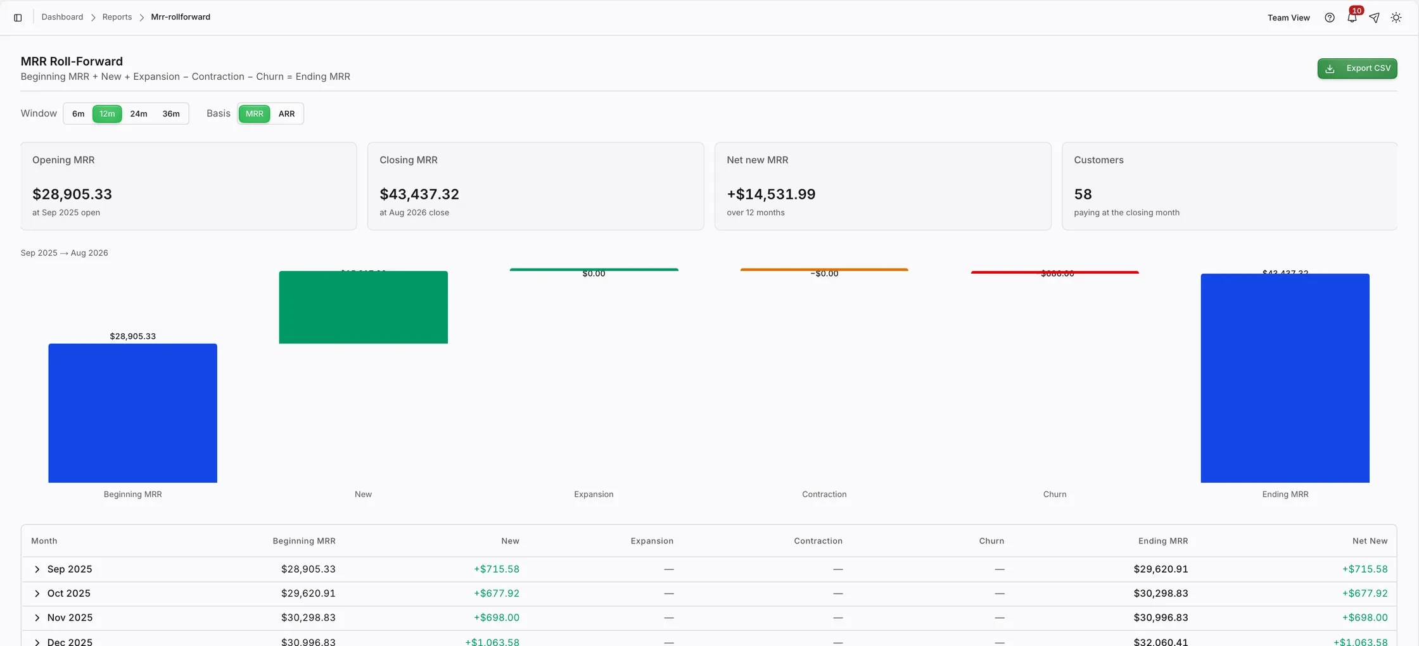This screenshot has width=1419, height=646.
Task: Click the orange Contraction bar line
Action: pyautogui.click(x=824, y=270)
